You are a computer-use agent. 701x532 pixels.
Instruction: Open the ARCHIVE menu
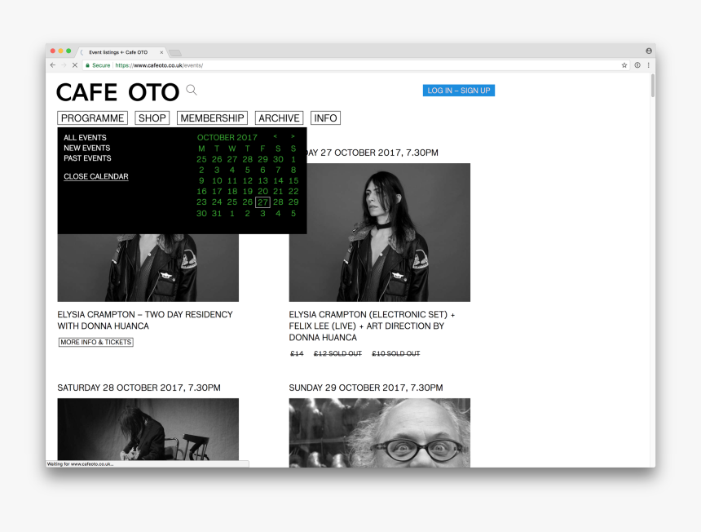[x=279, y=118]
